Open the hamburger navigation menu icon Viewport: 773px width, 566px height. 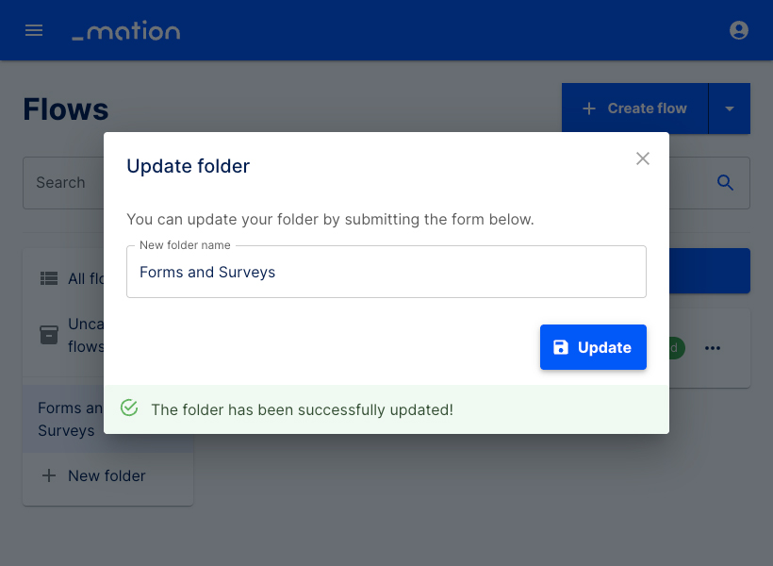[34, 29]
